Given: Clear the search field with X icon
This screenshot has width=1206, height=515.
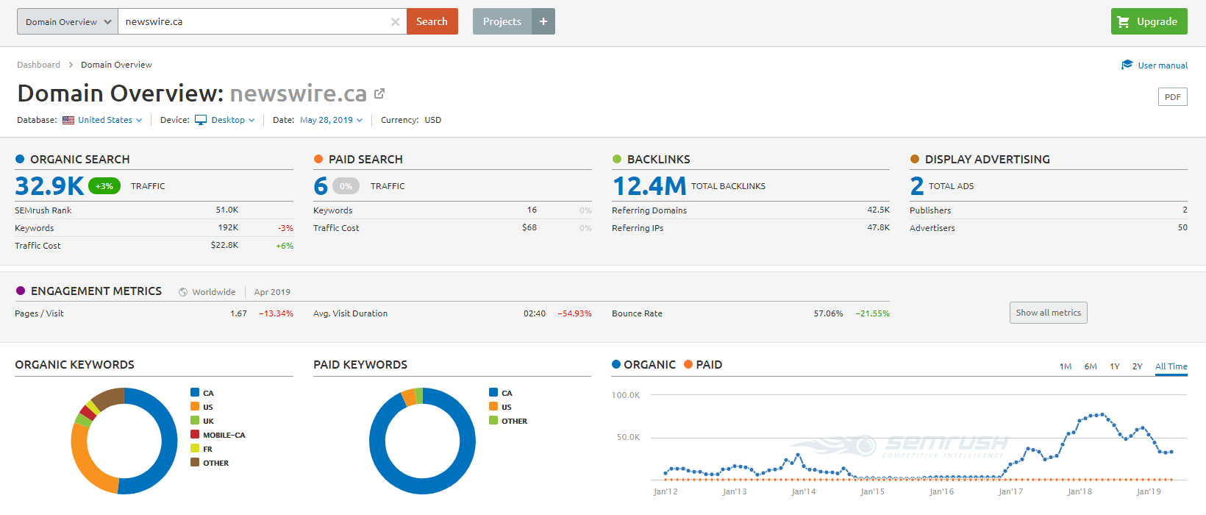Looking at the screenshot, I should tap(395, 22).
